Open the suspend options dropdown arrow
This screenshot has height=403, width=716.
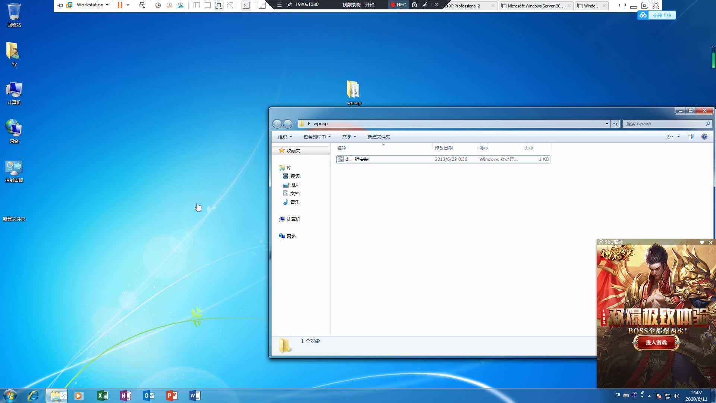click(128, 5)
